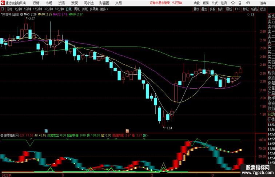Open the 市场 menu

point(49,3)
